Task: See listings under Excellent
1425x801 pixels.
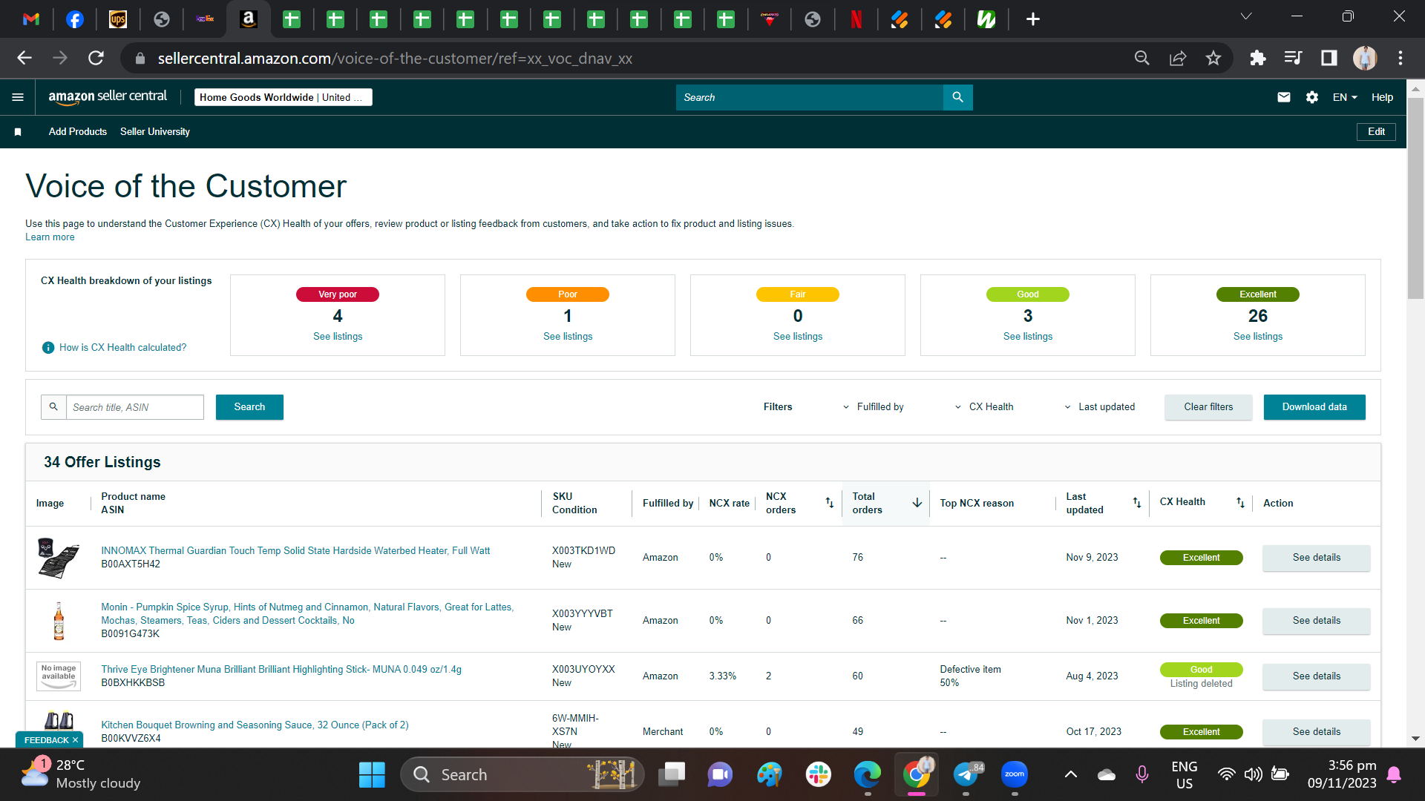Action: 1258,337
